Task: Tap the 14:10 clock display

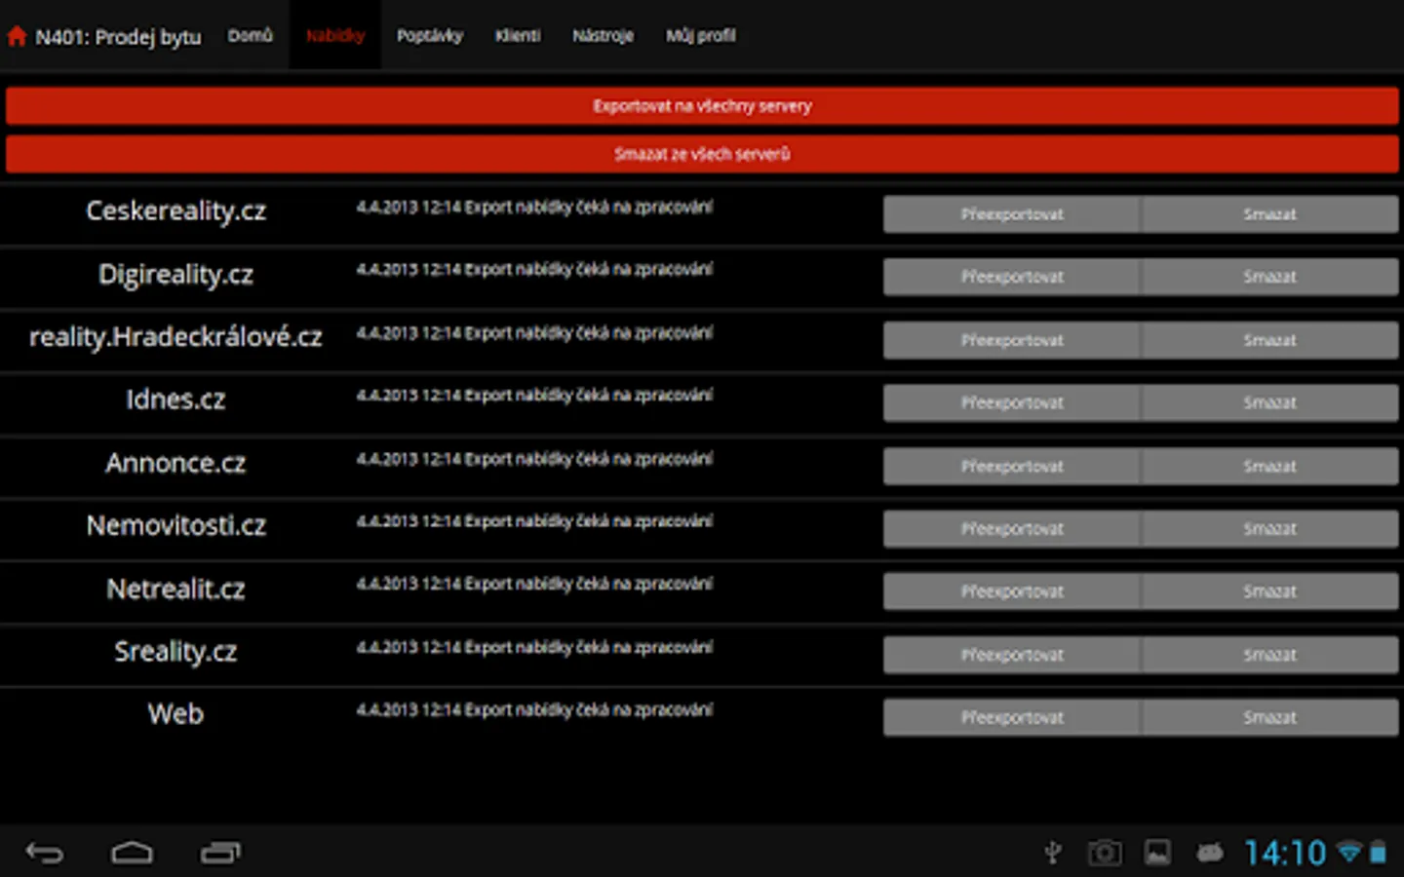Action: 1285,853
